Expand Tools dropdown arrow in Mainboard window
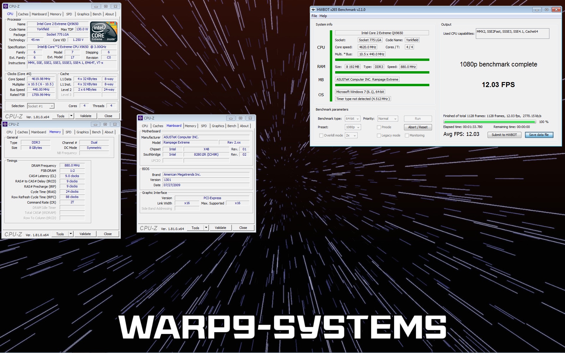 click(206, 228)
